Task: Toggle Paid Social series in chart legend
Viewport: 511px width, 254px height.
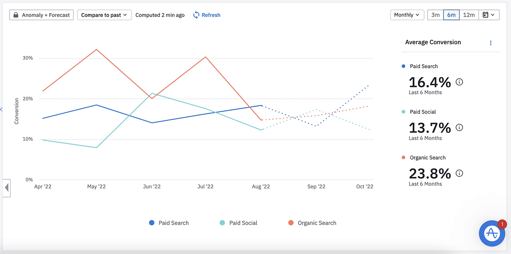Action: coord(239,223)
